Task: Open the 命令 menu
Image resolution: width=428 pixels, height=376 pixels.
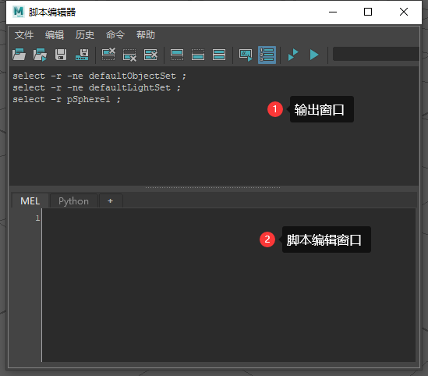Action: (115, 35)
